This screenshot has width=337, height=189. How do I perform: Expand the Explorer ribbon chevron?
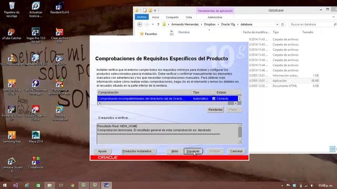333,17
